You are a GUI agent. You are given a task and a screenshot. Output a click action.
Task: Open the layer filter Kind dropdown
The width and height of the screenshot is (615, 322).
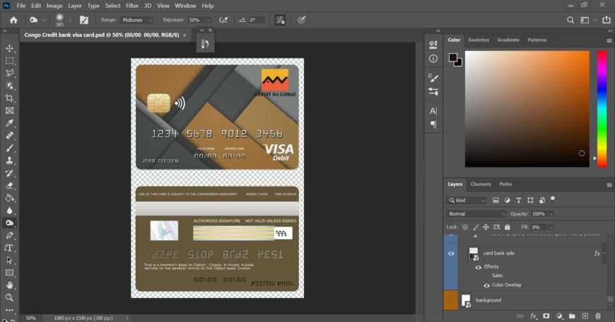click(467, 200)
